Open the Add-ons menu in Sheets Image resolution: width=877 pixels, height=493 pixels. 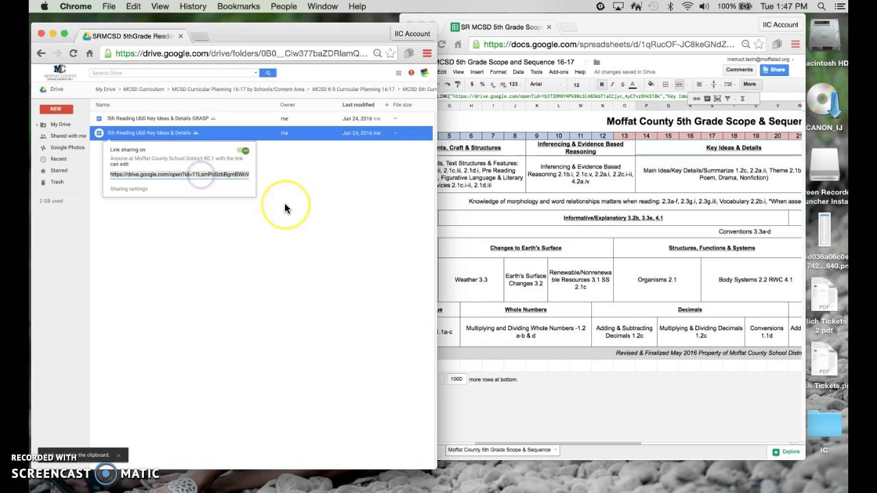pos(558,72)
